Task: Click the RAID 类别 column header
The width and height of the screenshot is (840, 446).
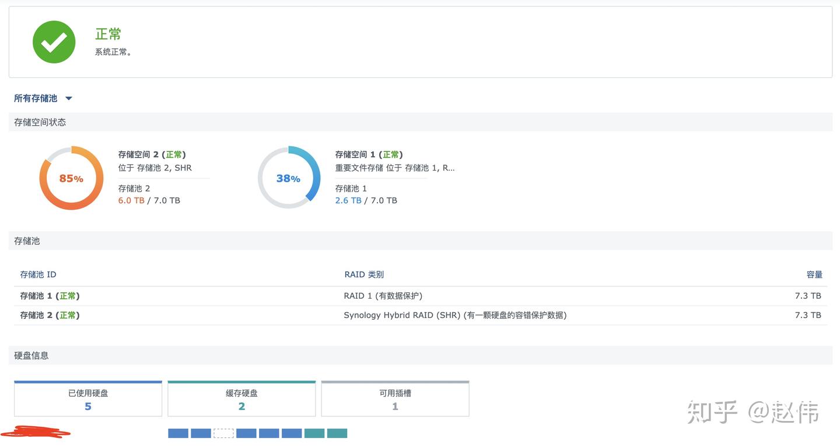Action: (364, 274)
